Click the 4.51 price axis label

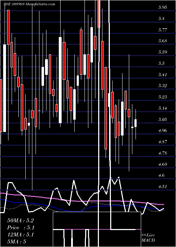coord(163,187)
